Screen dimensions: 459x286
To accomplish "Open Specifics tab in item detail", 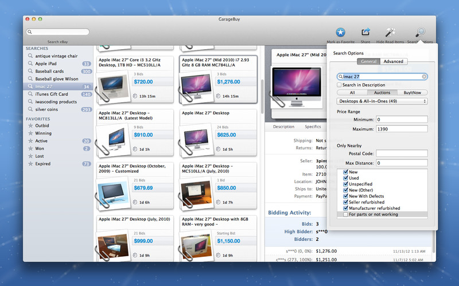I will pyautogui.click(x=313, y=126).
